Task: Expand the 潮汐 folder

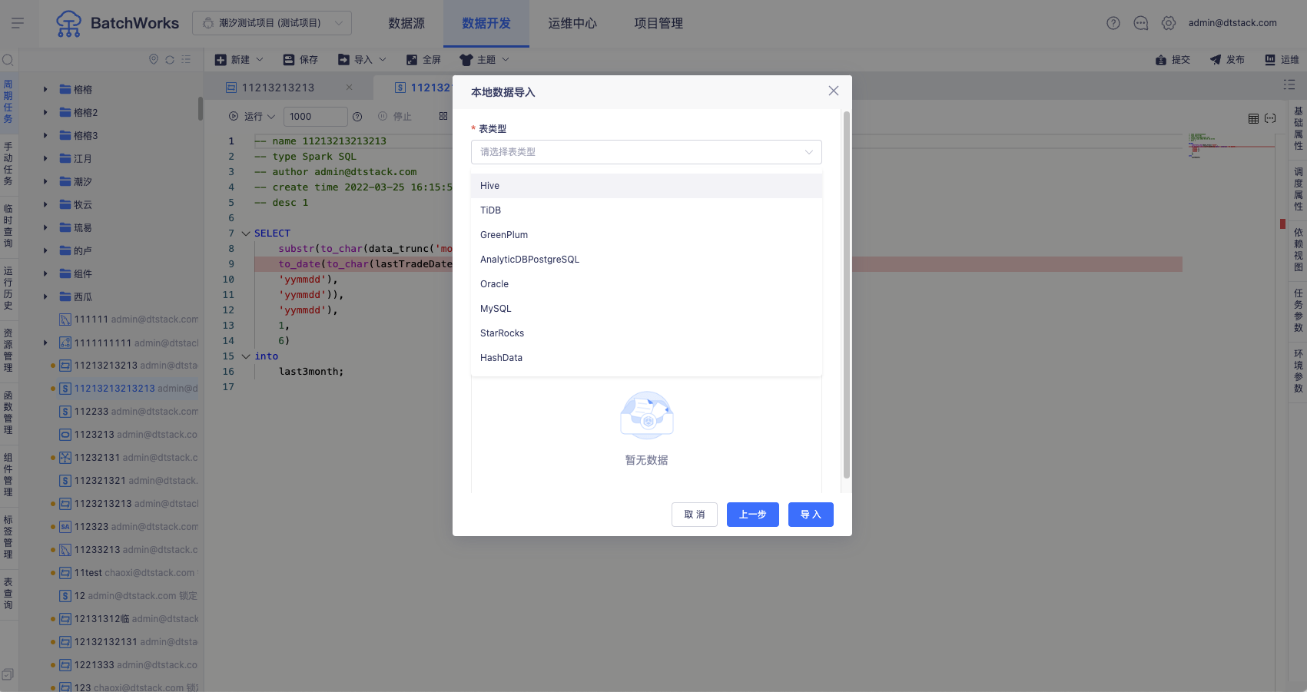Action: (x=45, y=181)
